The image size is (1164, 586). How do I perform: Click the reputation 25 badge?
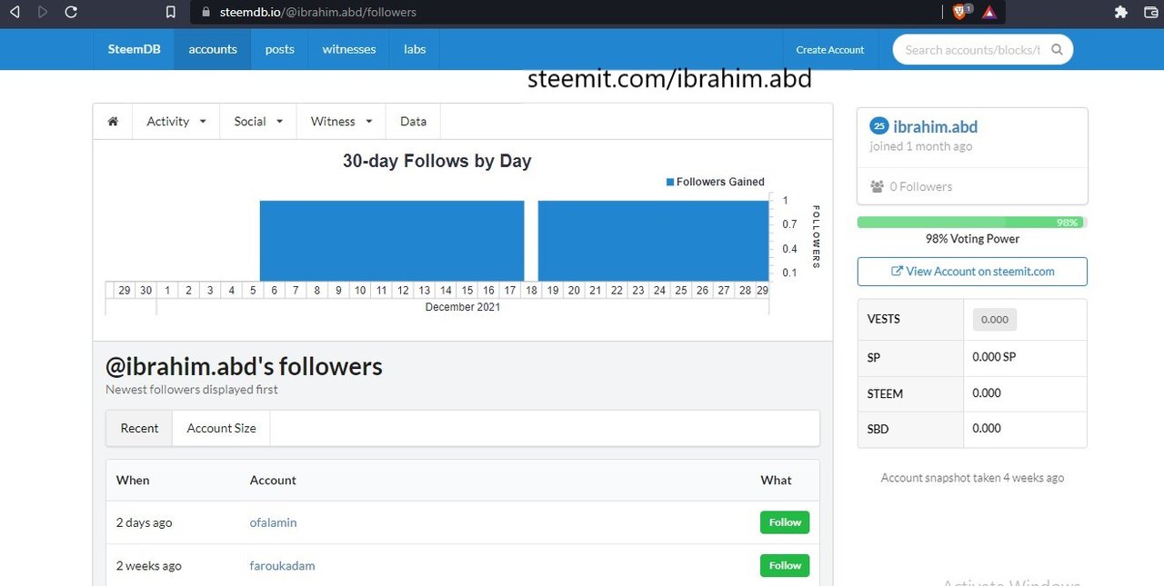click(x=878, y=126)
